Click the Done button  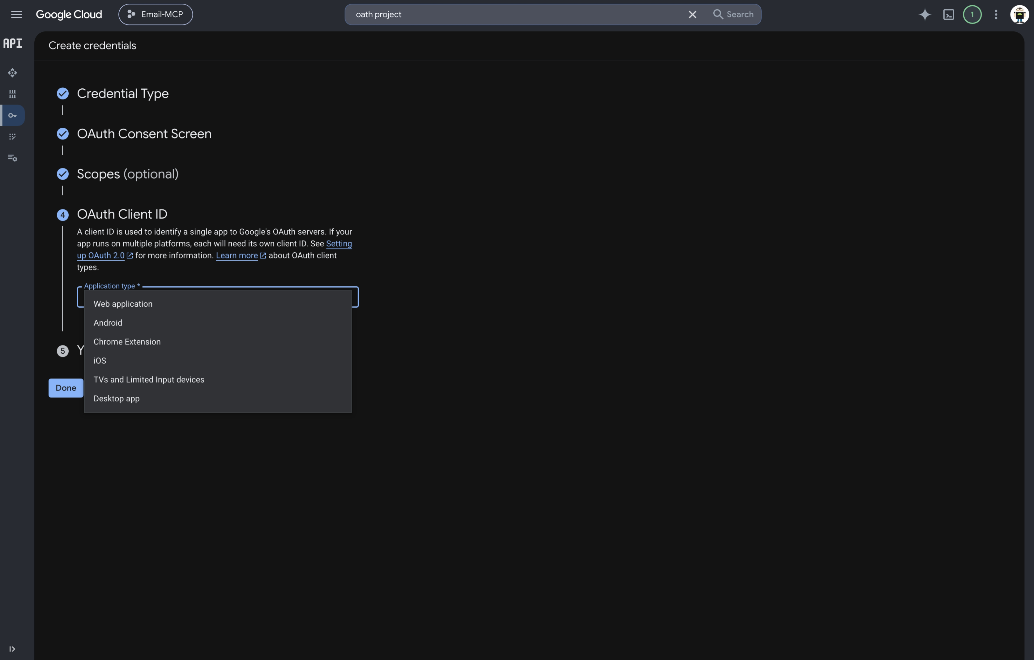coord(66,388)
